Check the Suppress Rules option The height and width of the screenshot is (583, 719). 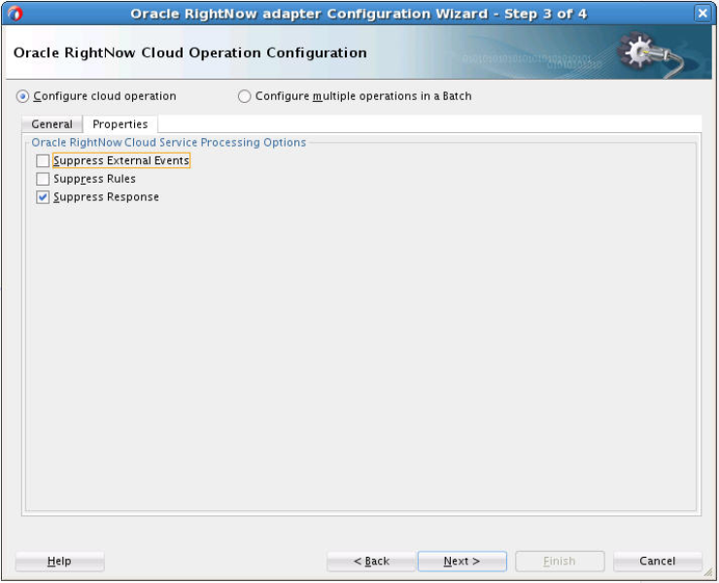tap(43, 179)
